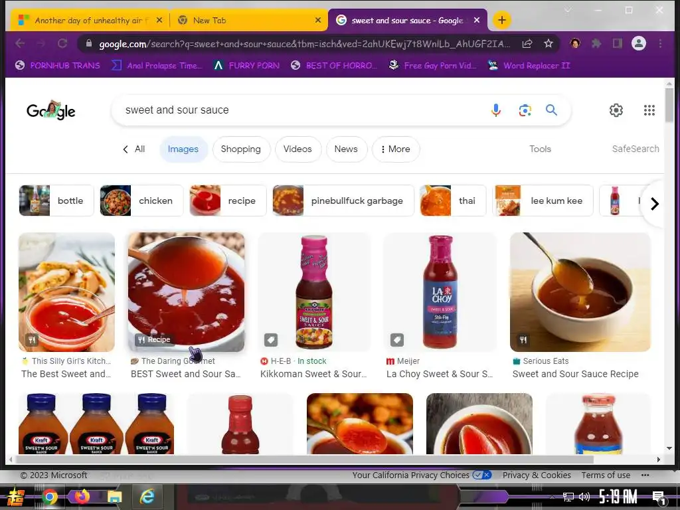Toggle Your California Privacy Choices switch
The image size is (680, 510).
pyautogui.click(x=482, y=475)
